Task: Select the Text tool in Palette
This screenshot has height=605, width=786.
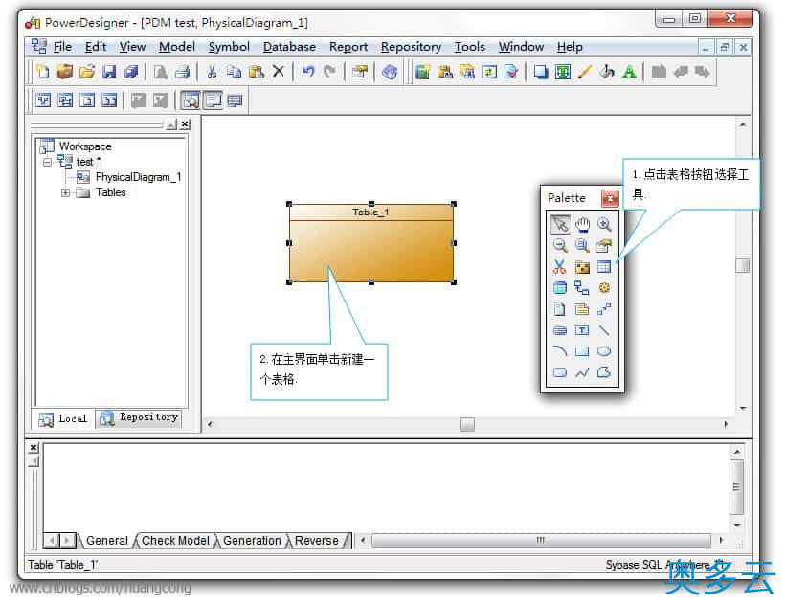Action: pos(582,330)
